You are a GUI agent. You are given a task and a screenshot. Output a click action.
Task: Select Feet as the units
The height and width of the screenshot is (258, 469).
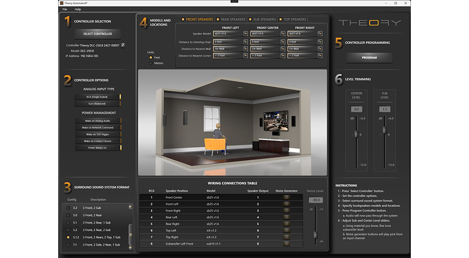151,58
